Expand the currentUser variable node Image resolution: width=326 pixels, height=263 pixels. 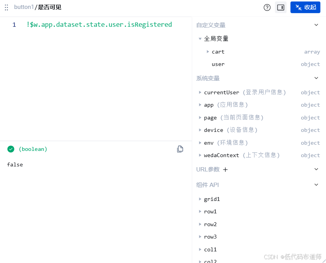tap(200, 92)
